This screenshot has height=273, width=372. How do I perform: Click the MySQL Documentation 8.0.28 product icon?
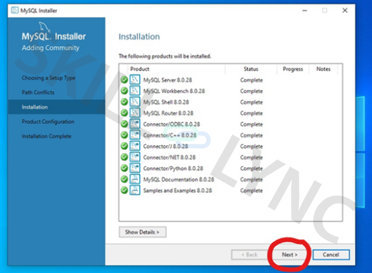pos(135,179)
